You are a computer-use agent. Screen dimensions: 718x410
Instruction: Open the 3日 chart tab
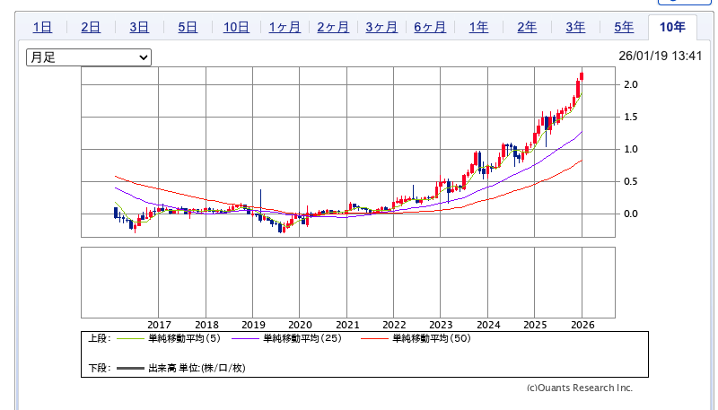pos(139,27)
